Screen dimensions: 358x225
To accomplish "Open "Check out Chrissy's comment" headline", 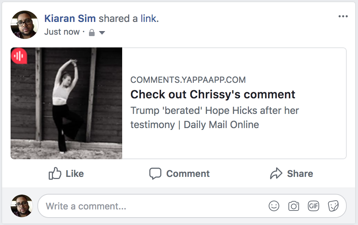I will click(213, 94).
